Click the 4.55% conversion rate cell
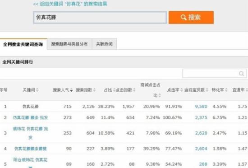 pyautogui.click(x=220, y=107)
